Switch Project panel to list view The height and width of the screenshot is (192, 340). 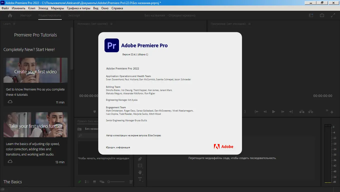87,182
